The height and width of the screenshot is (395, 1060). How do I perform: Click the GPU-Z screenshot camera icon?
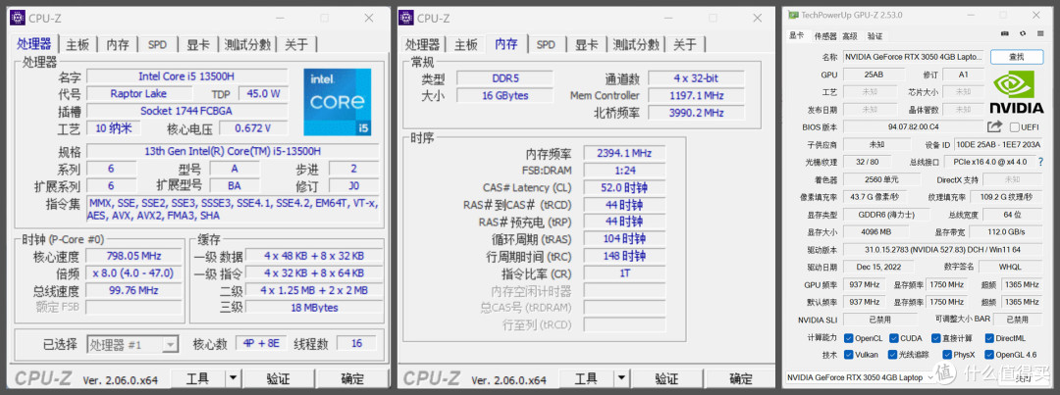[x=1005, y=33]
